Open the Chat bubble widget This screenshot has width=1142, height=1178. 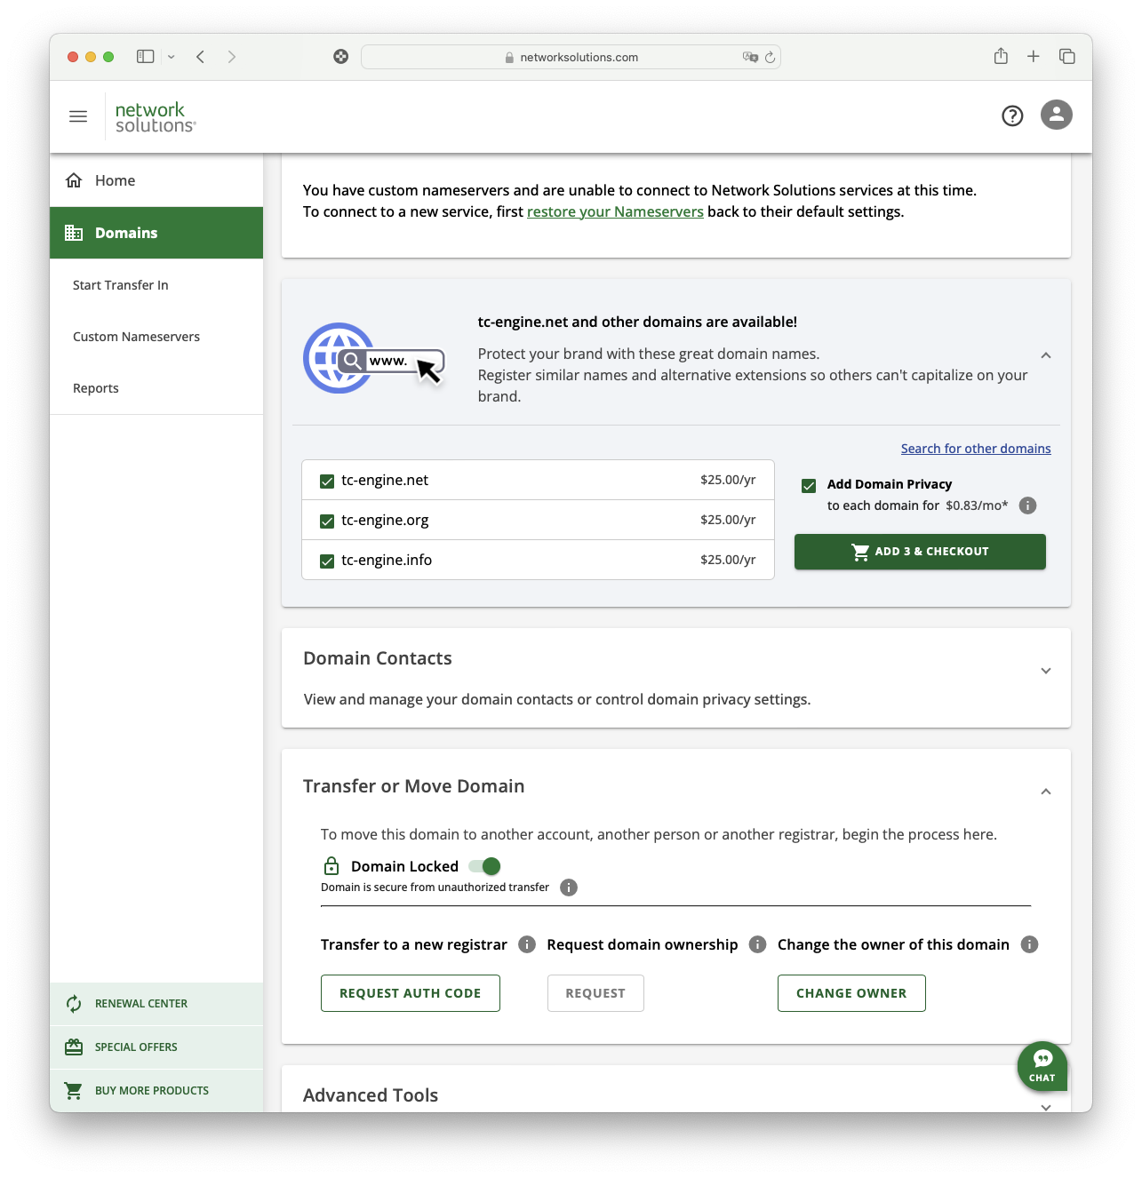point(1042,1066)
